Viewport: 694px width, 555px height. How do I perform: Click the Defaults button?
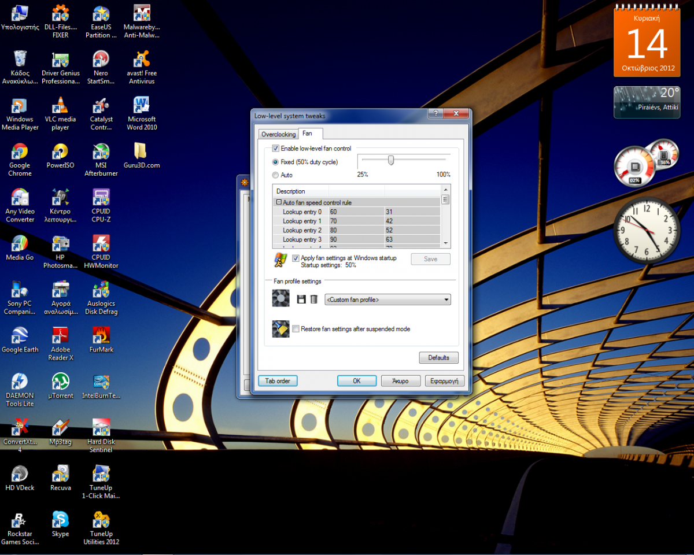point(438,358)
